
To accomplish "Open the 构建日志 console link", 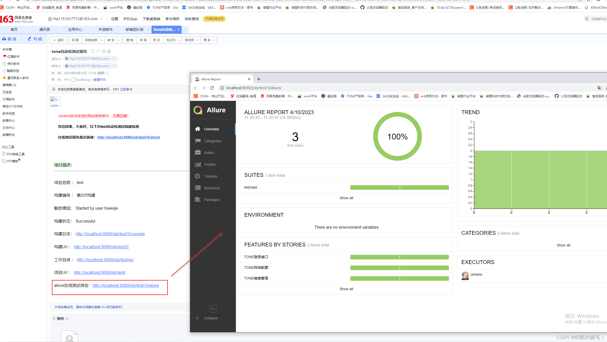I will [x=110, y=234].
